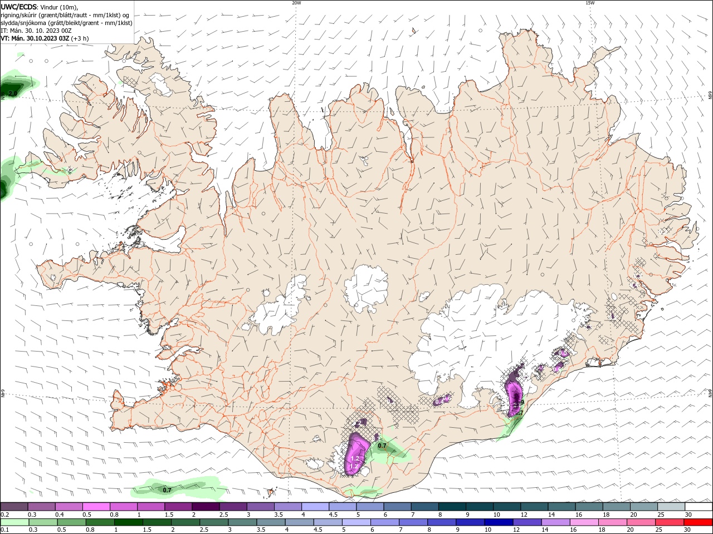This screenshot has width=713, height=534.
Task: Pick the dark navy 10 swatch in lower scale
Action: tap(498, 522)
